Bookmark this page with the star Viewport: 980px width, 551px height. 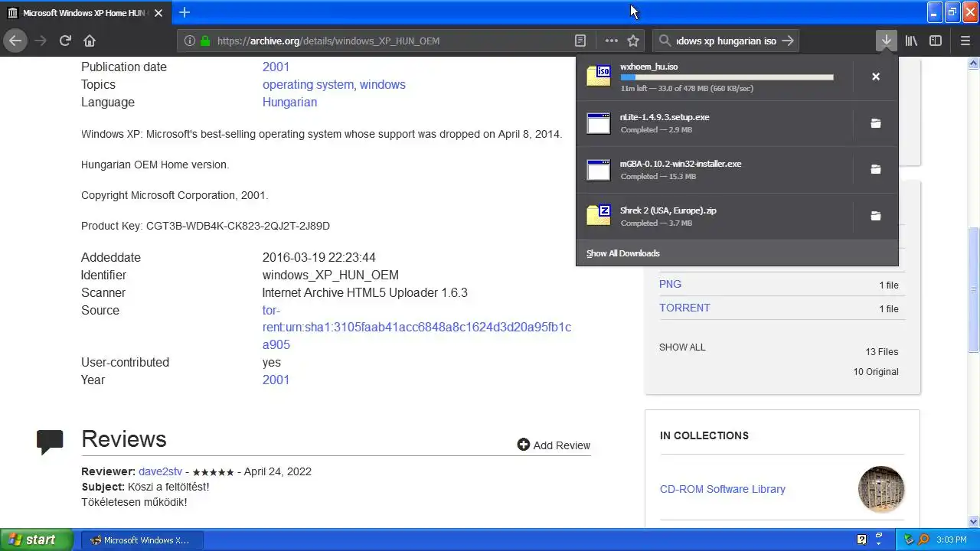pos(633,41)
